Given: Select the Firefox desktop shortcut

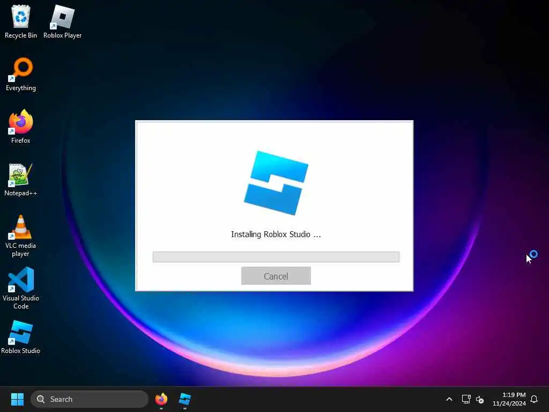Looking at the screenshot, I should click(21, 127).
